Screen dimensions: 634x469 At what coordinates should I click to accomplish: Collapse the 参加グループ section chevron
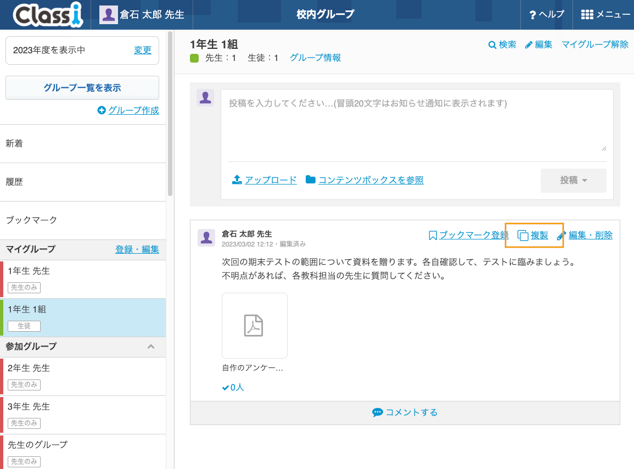151,347
